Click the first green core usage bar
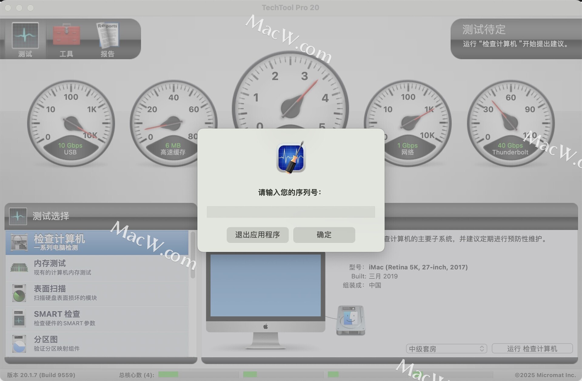 pos(168,375)
